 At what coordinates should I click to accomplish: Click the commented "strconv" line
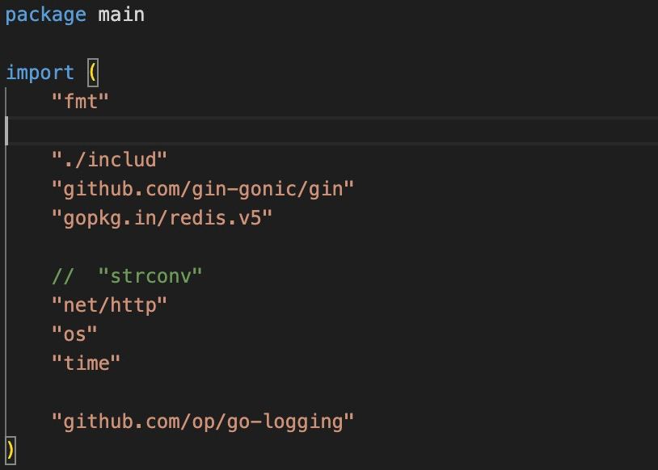pyautogui.click(x=127, y=276)
